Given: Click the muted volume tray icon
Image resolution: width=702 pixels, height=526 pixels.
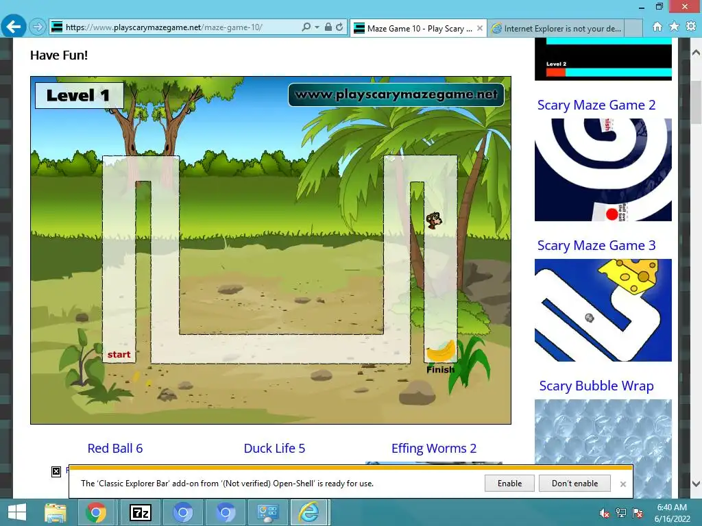Looking at the screenshot, I should (x=604, y=513).
